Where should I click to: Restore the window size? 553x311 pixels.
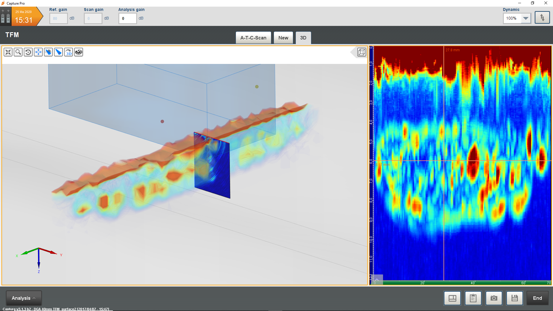pos(532,3)
